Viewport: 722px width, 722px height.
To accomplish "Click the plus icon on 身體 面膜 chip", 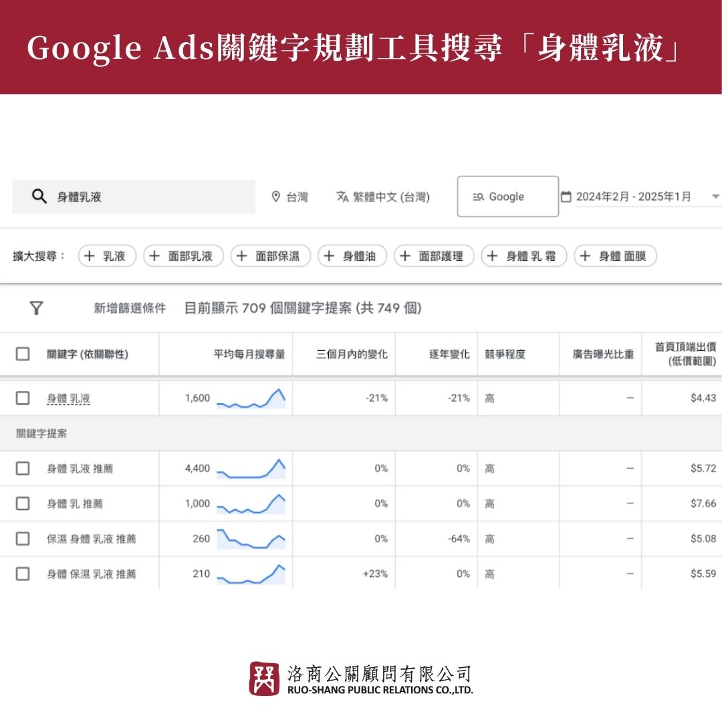I will pyautogui.click(x=585, y=256).
